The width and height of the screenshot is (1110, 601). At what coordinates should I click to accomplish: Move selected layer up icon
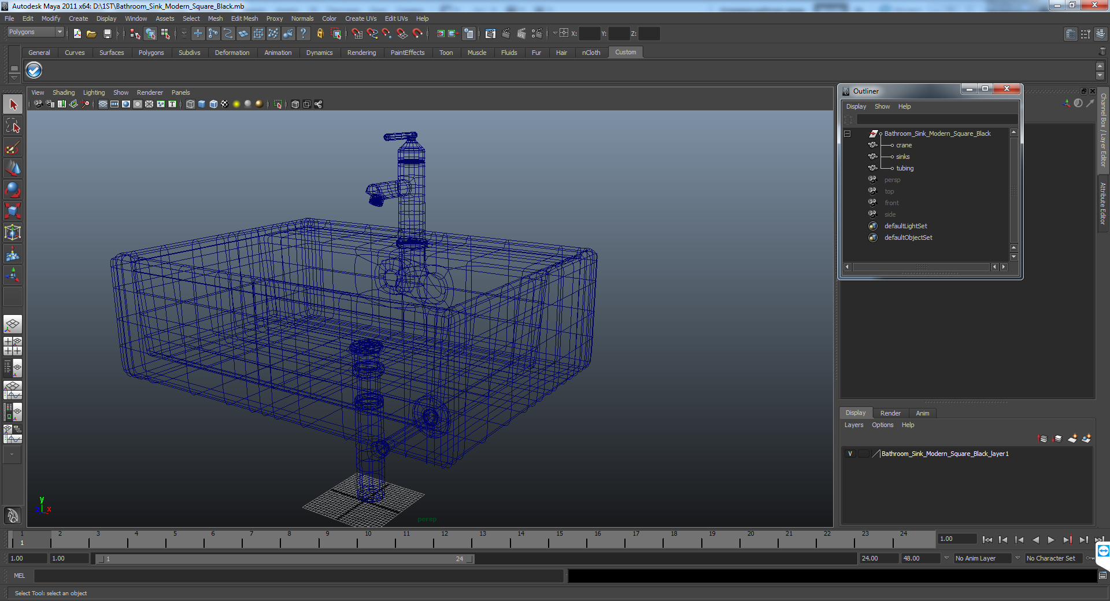pyautogui.click(x=1043, y=439)
